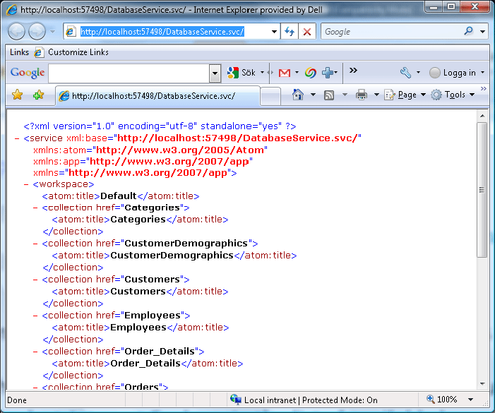Open the wrench settings dropdown arrow
The width and height of the screenshot is (495, 413).
[418, 73]
